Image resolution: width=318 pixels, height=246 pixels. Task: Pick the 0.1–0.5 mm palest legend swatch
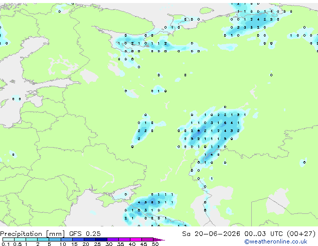pyautogui.click(x=9, y=239)
